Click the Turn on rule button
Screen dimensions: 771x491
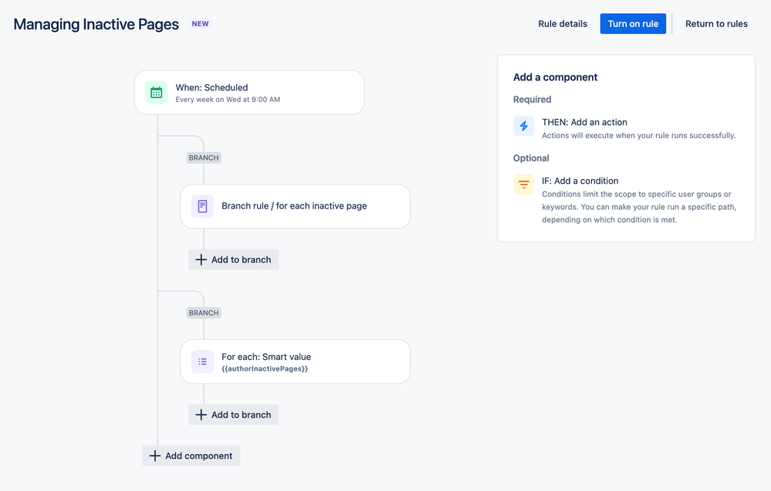[x=633, y=24]
